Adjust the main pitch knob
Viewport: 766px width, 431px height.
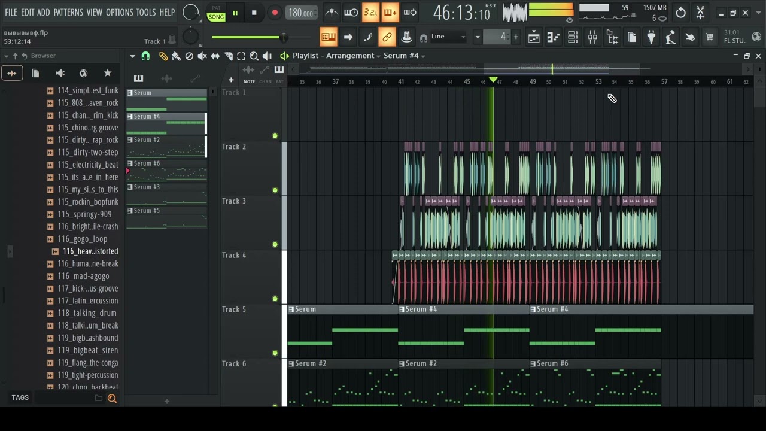click(x=190, y=37)
